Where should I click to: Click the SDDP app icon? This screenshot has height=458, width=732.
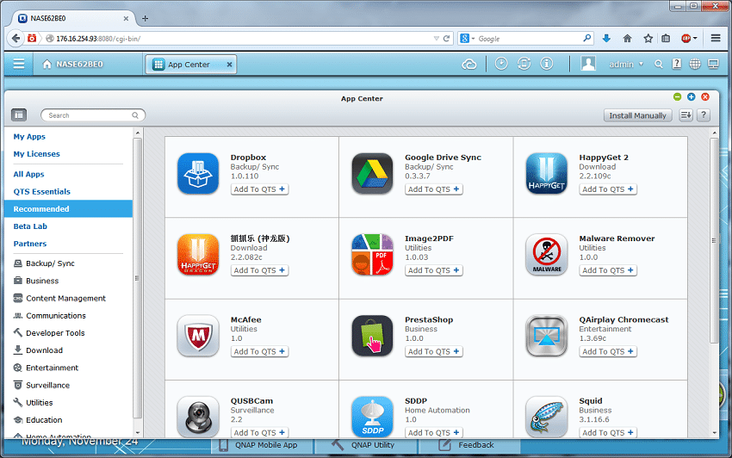pyautogui.click(x=372, y=417)
